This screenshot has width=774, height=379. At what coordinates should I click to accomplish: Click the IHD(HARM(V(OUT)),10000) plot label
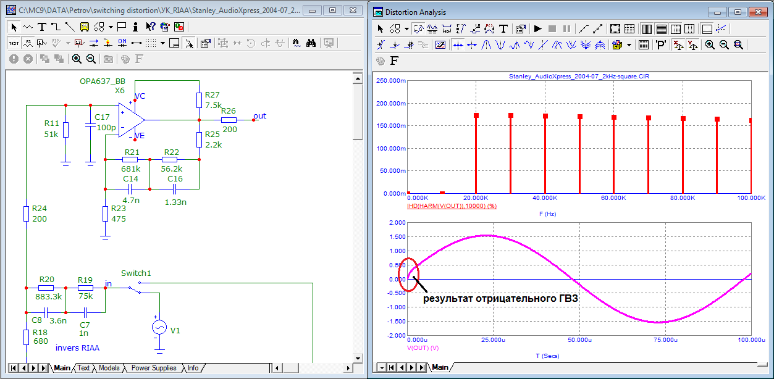(452, 204)
